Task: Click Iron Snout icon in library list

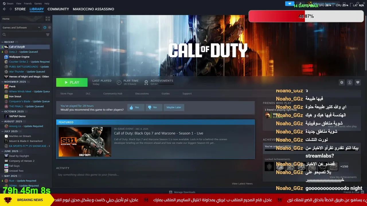Action: [x=6, y=96]
